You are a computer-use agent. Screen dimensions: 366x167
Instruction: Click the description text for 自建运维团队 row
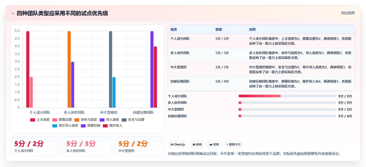click(x=300, y=84)
